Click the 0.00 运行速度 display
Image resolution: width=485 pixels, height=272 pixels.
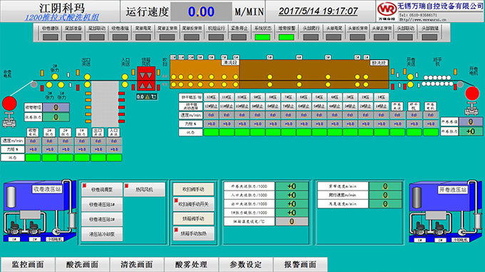point(201,11)
